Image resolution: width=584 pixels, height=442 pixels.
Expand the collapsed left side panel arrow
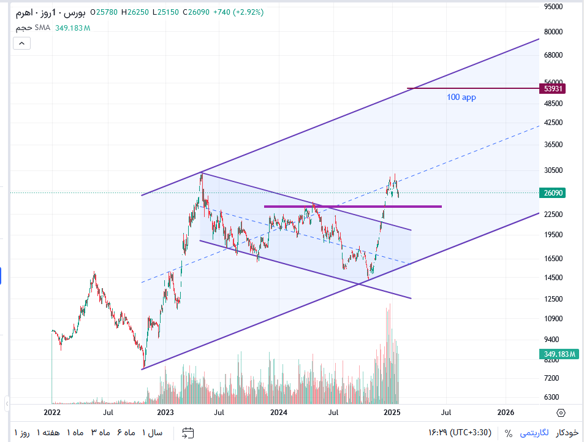(x=7, y=403)
